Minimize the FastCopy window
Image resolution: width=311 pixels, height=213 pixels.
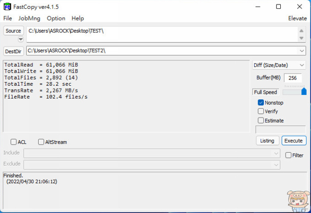[258, 7]
